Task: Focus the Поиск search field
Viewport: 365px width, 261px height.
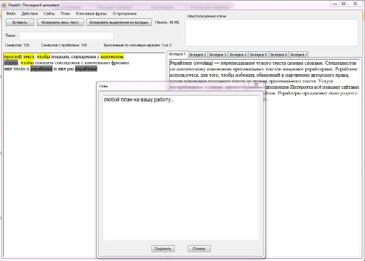Action: (x=67, y=35)
